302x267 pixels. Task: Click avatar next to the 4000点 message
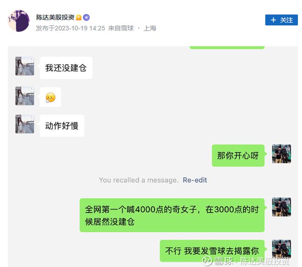pyautogui.click(x=281, y=207)
